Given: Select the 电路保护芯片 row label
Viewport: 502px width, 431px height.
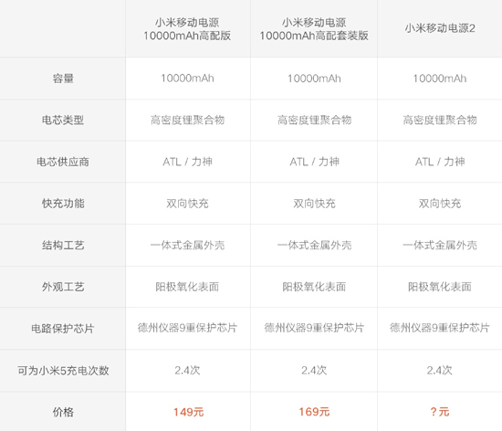Looking at the screenshot, I should (63, 329).
